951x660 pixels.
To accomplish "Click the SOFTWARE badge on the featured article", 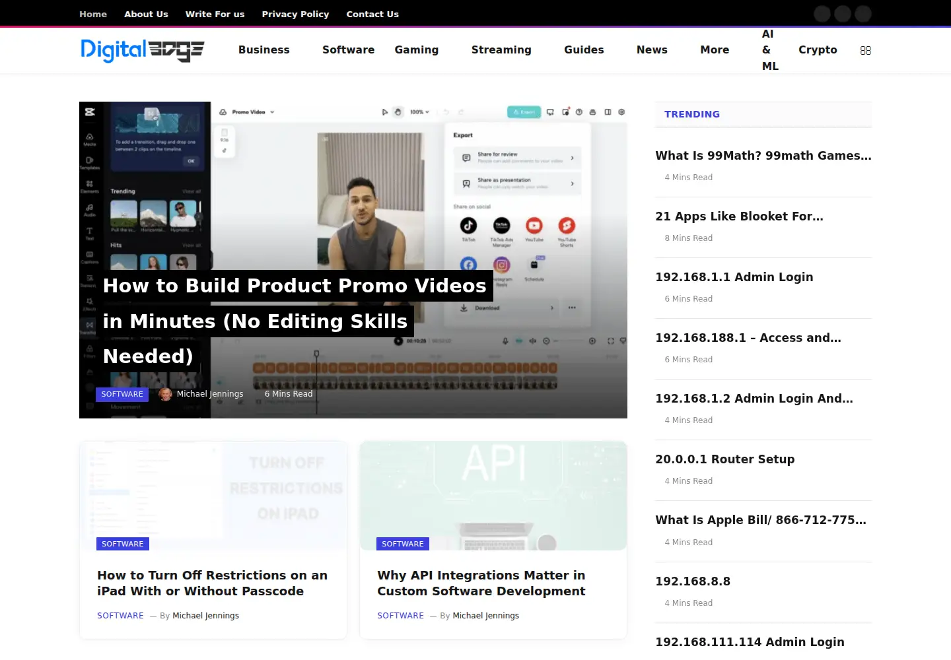I will click(x=122, y=394).
